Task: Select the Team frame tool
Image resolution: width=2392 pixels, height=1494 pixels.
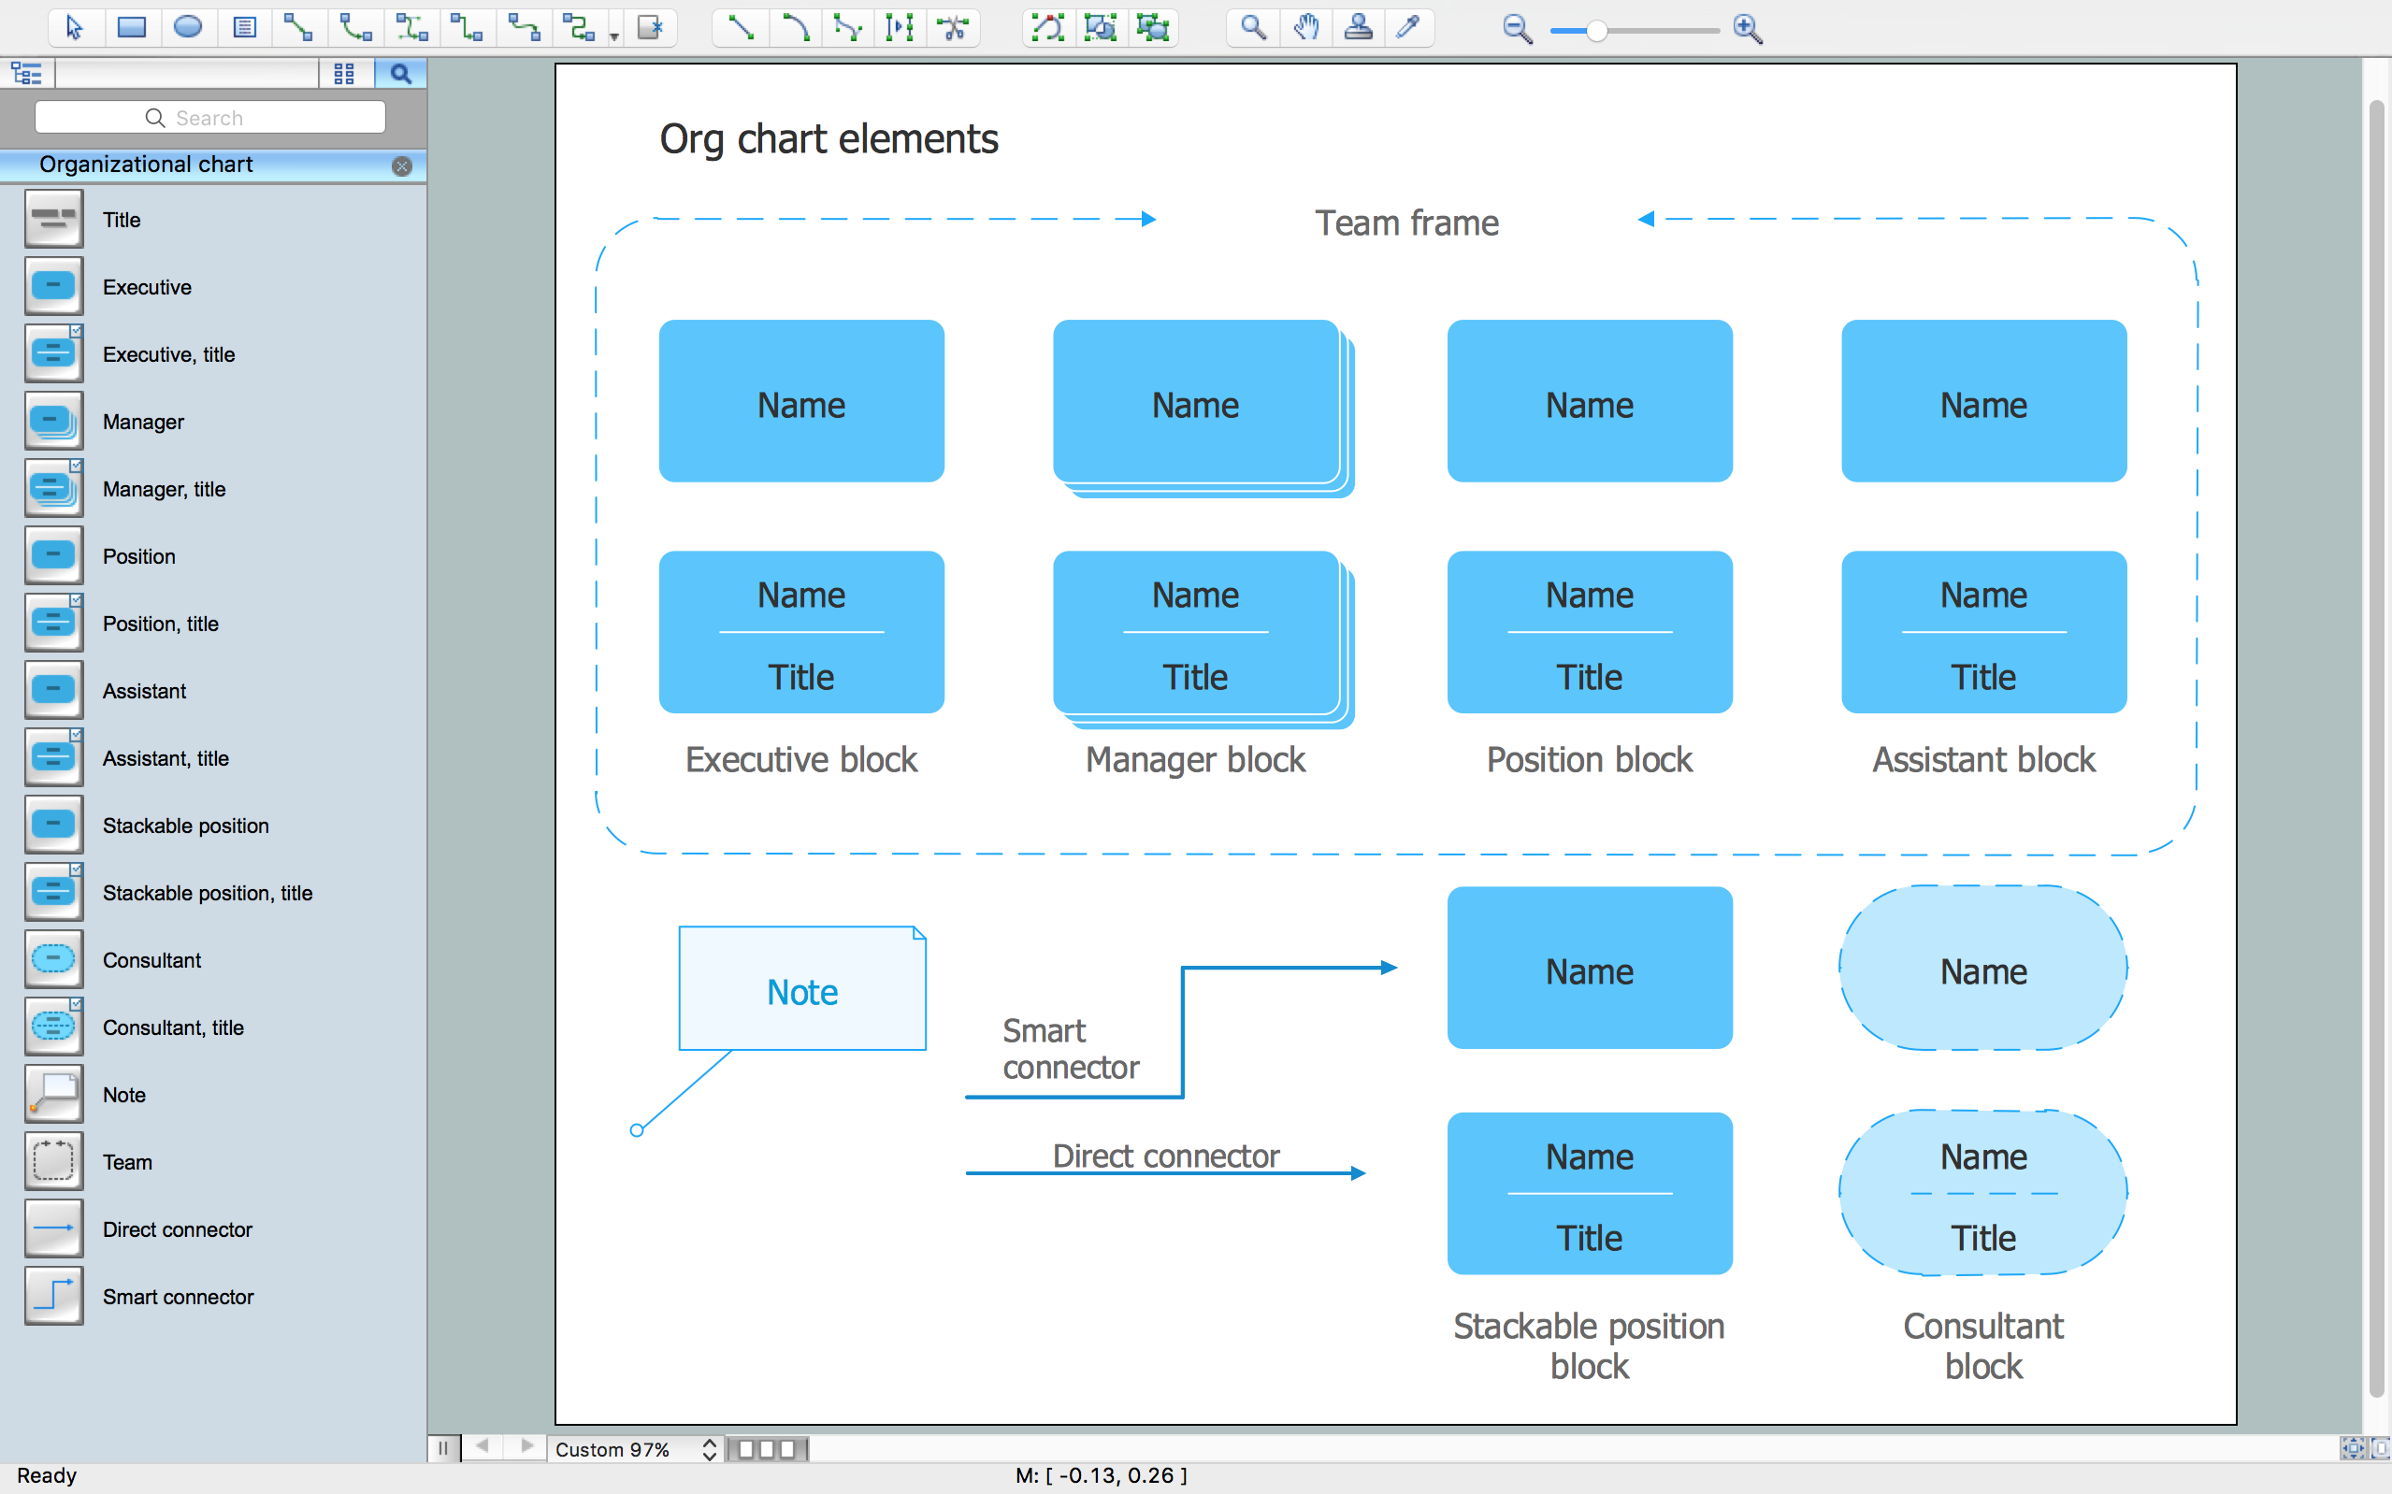Action: (50, 1160)
